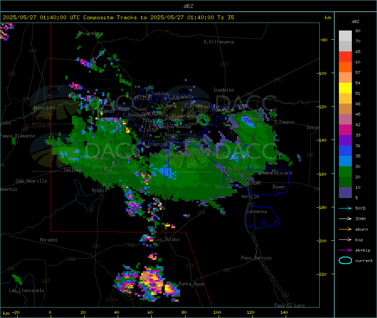
Task: Click the Agua_Toro map label
Action: coord(45,108)
